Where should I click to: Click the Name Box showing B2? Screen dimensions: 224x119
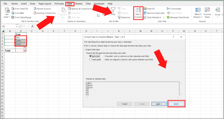pos(8,26)
